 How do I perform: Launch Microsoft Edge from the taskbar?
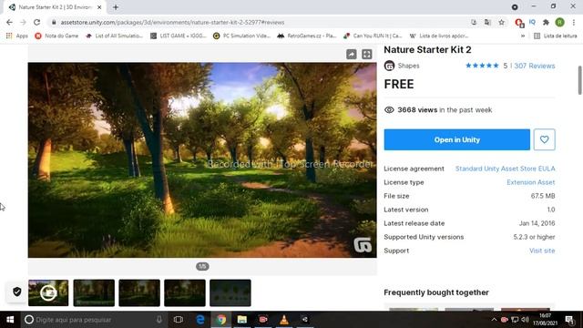200,320
